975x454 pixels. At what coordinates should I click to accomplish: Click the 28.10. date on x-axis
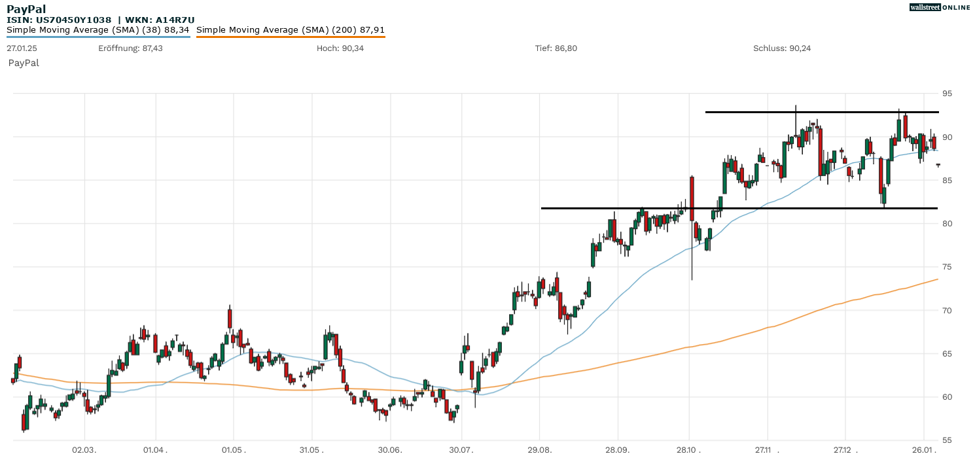689,450
